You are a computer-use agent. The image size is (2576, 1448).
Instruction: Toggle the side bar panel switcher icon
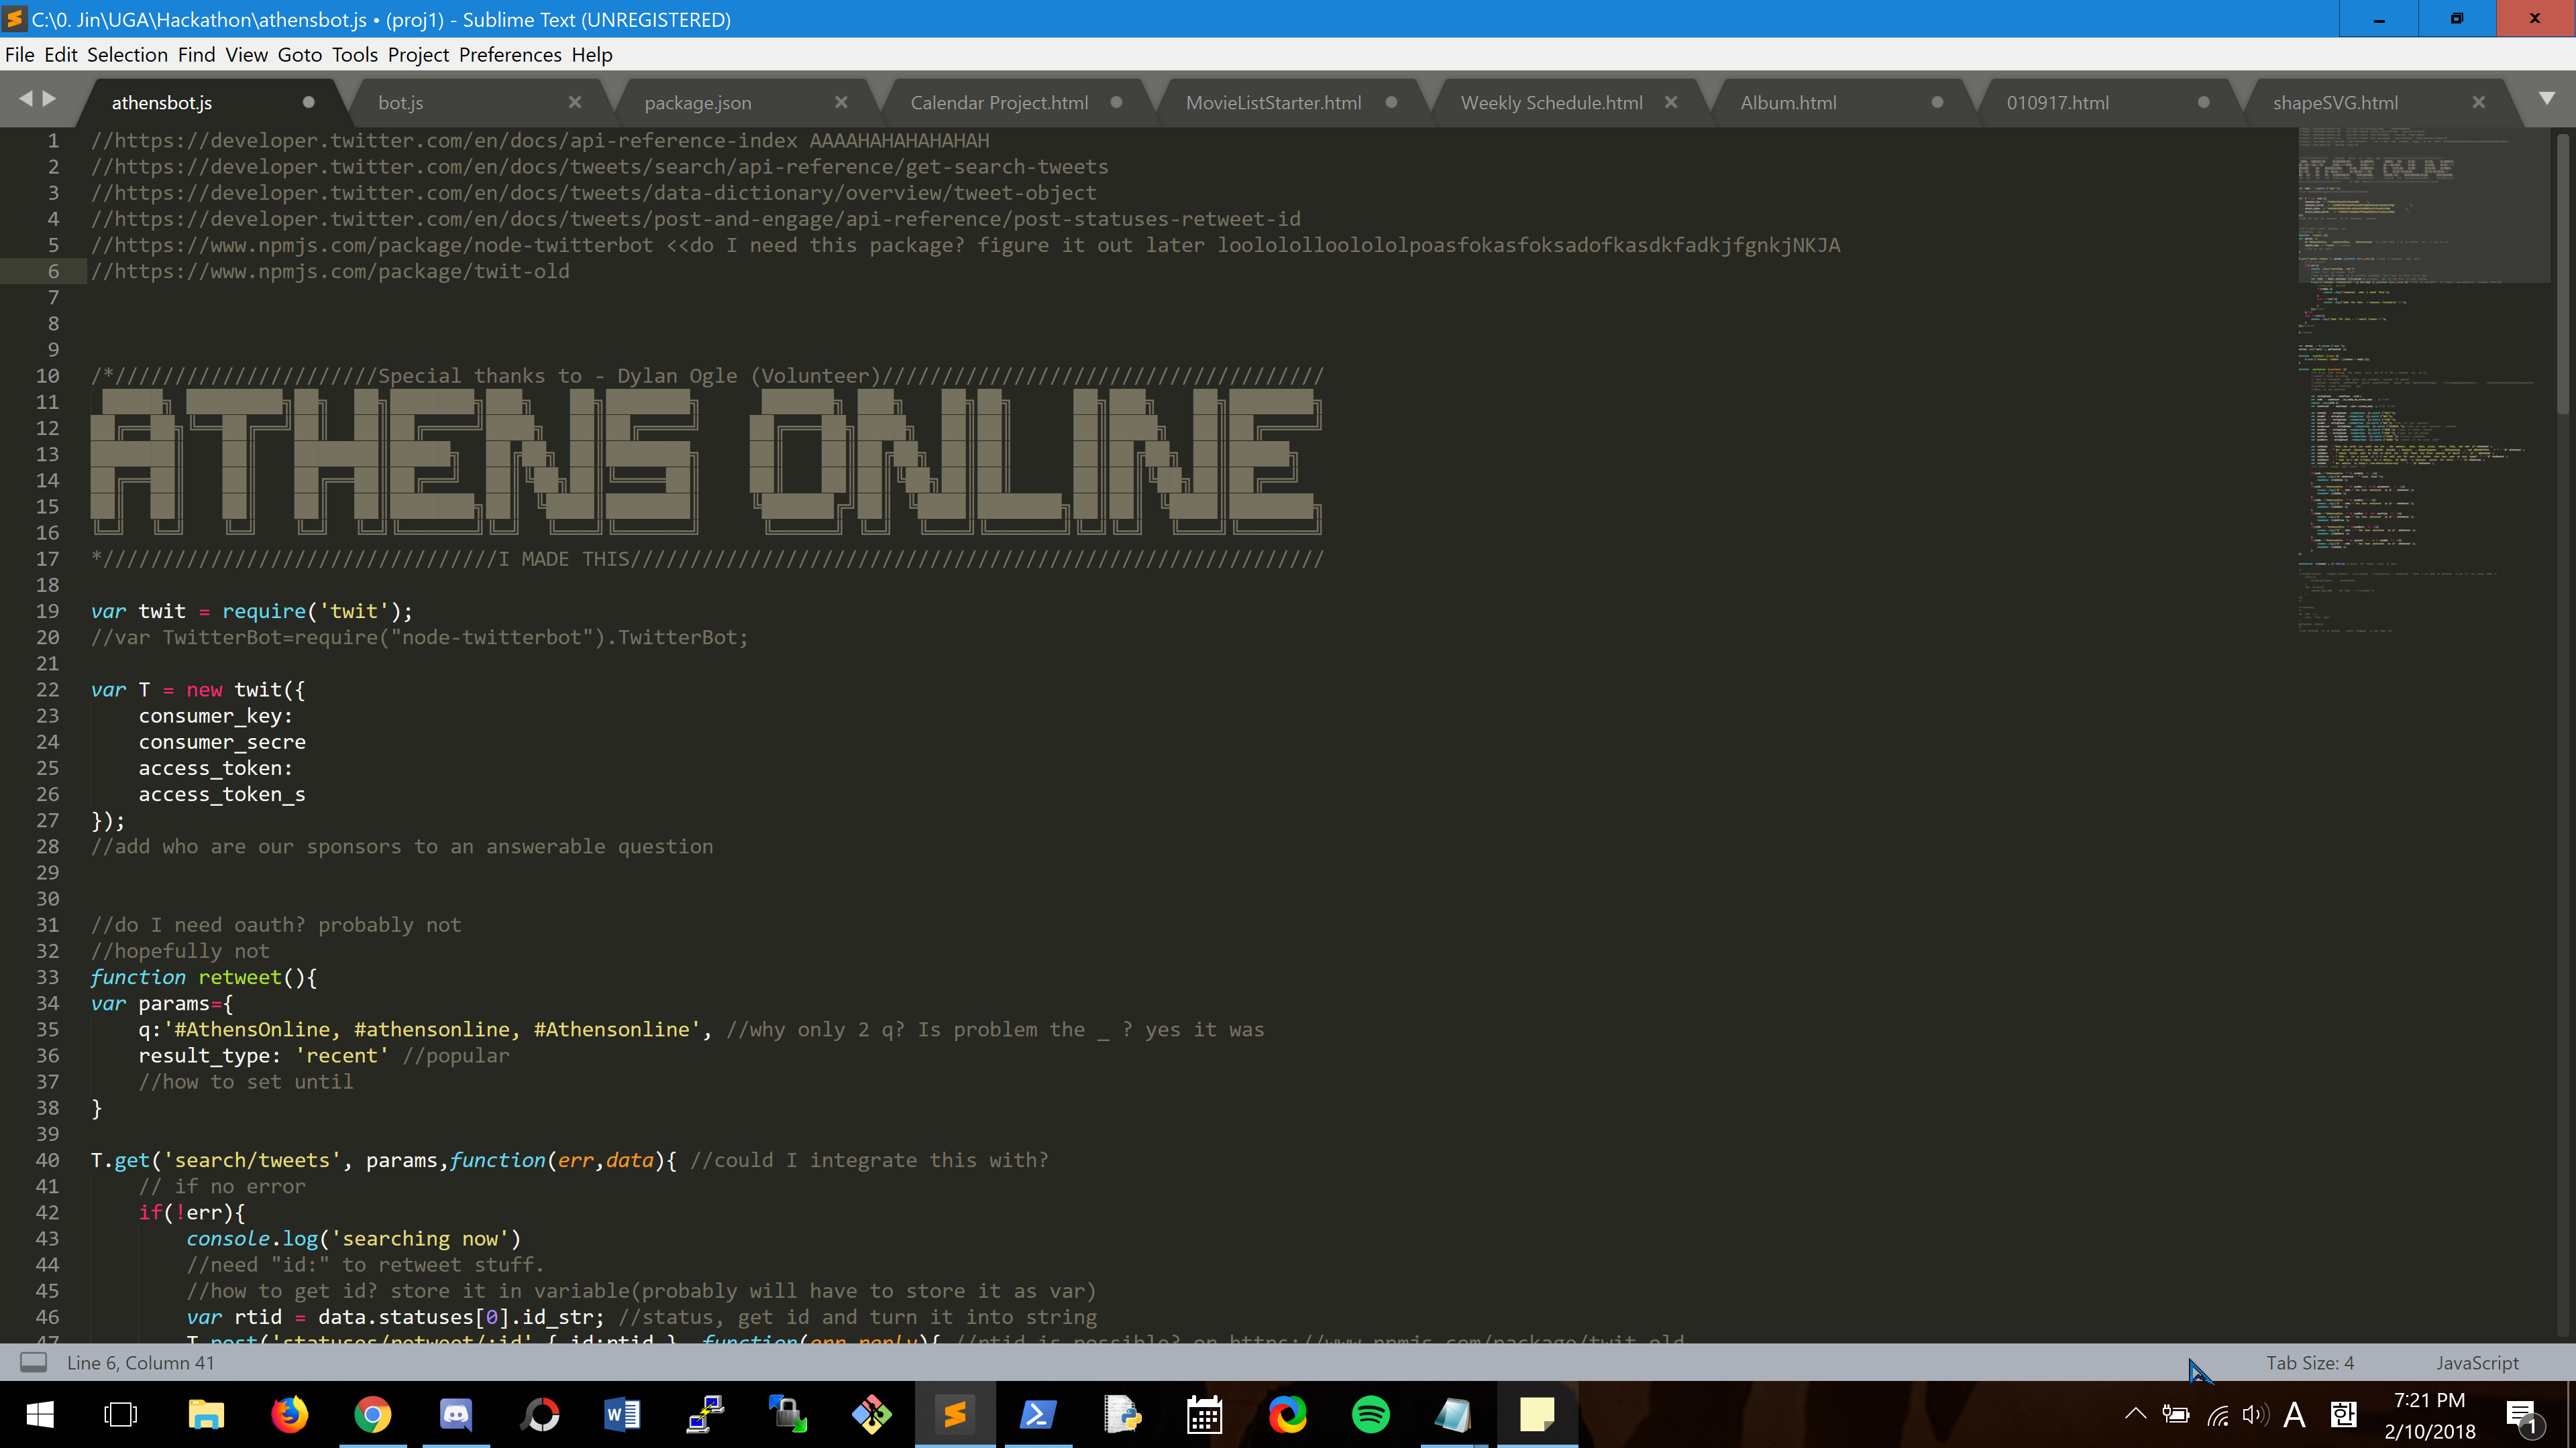coord(33,1362)
